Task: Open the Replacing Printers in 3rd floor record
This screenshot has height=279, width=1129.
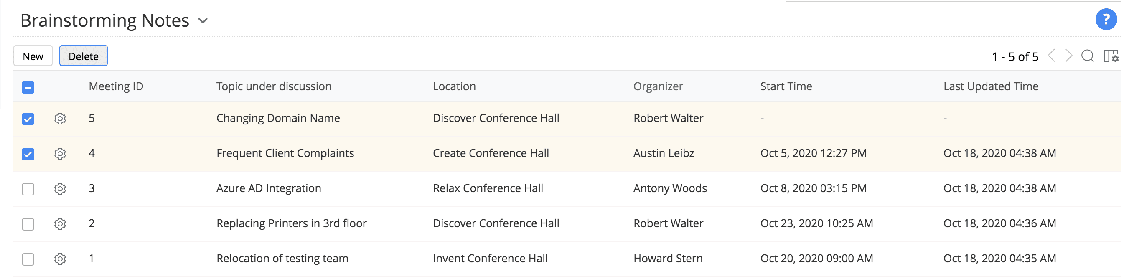Action: tap(292, 223)
